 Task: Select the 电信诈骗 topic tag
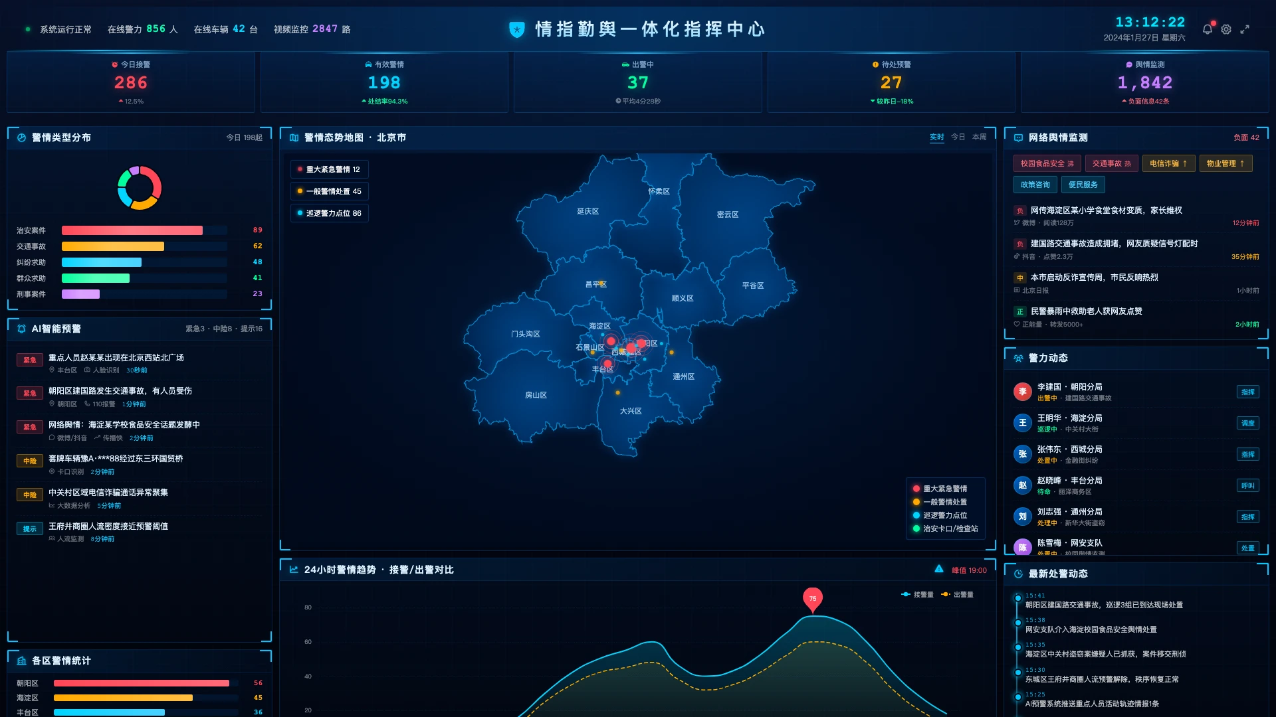coord(1168,163)
